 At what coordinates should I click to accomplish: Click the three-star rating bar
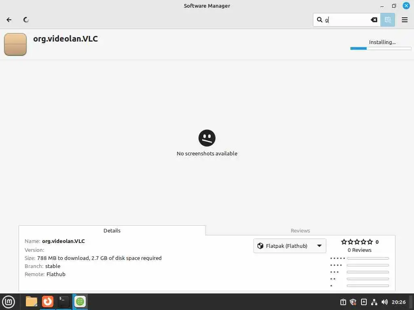[x=368, y=272]
